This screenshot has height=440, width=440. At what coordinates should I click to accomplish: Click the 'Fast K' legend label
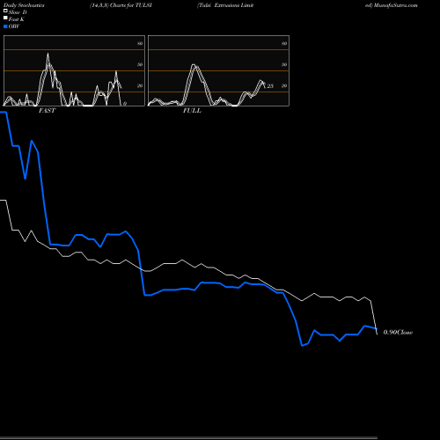pyautogui.click(x=17, y=19)
